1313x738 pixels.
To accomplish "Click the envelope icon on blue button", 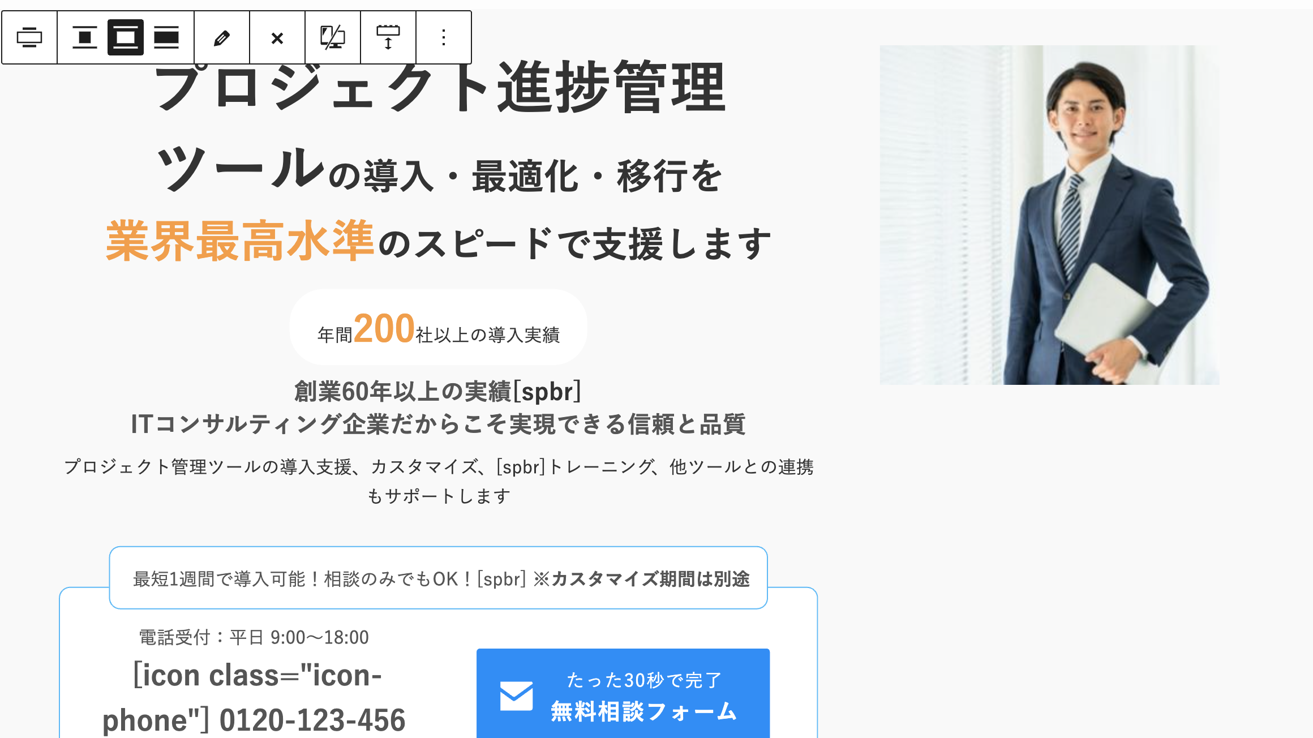I will [x=516, y=696].
